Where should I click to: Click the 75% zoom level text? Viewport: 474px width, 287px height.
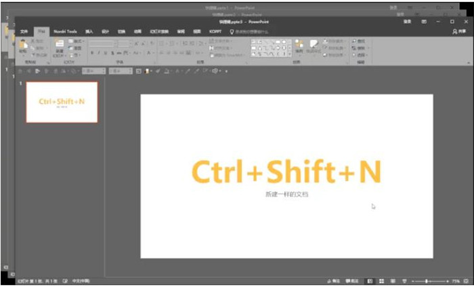pyautogui.click(x=456, y=281)
